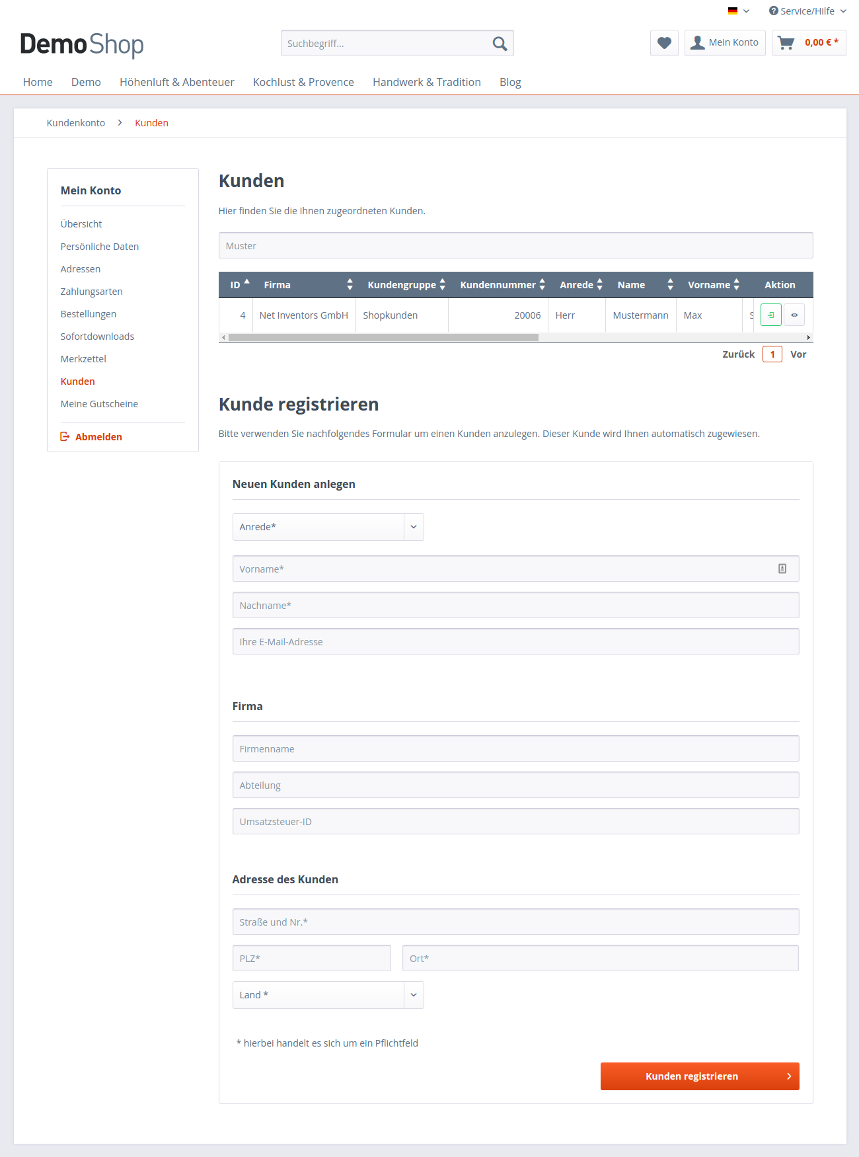Focus the Abteilung input field
Image resolution: width=859 pixels, height=1157 pixels.
coord(516,785)
